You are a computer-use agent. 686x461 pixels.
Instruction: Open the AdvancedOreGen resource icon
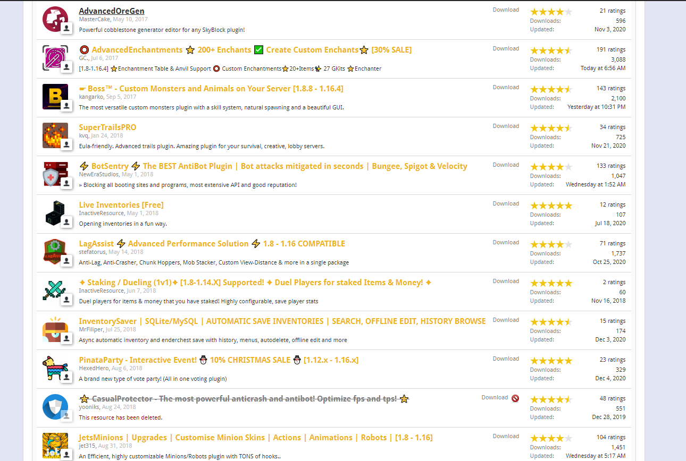coord(55,19)
